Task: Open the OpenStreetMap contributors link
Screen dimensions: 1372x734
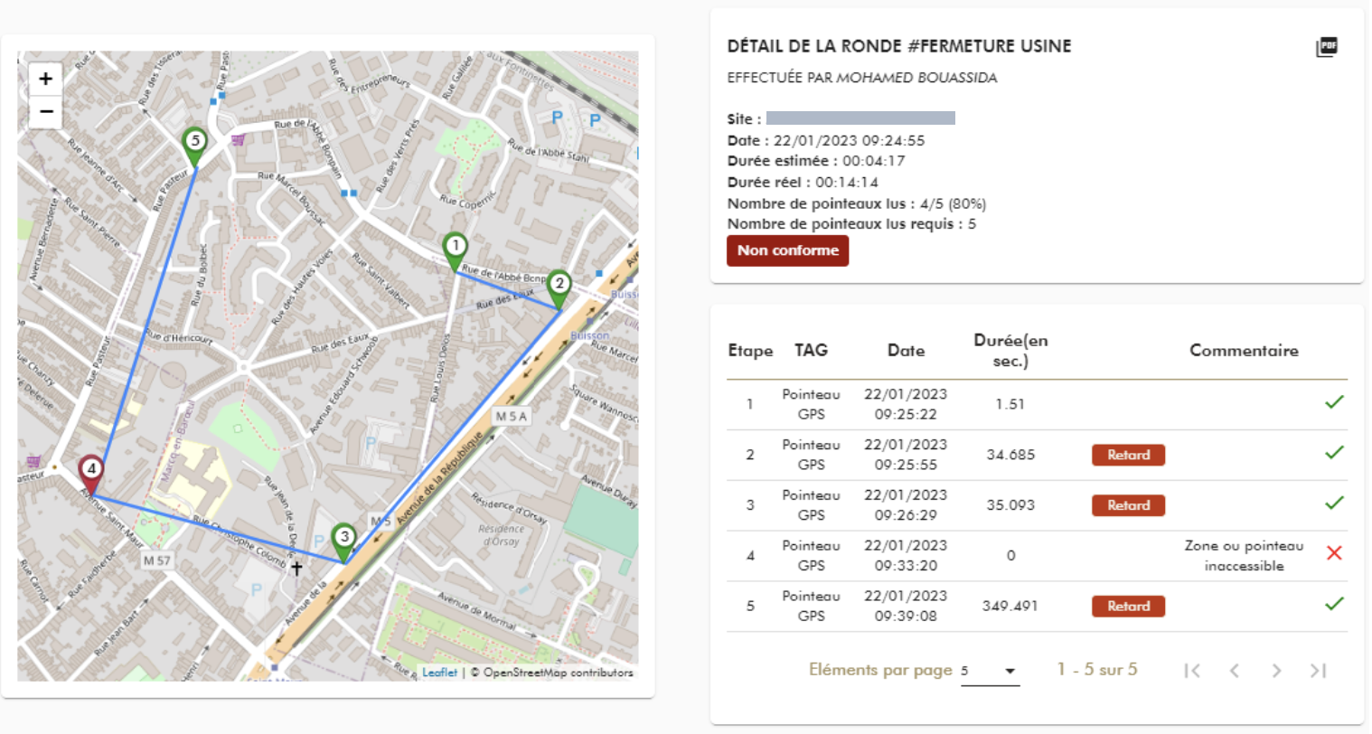Action: point(559,673)
